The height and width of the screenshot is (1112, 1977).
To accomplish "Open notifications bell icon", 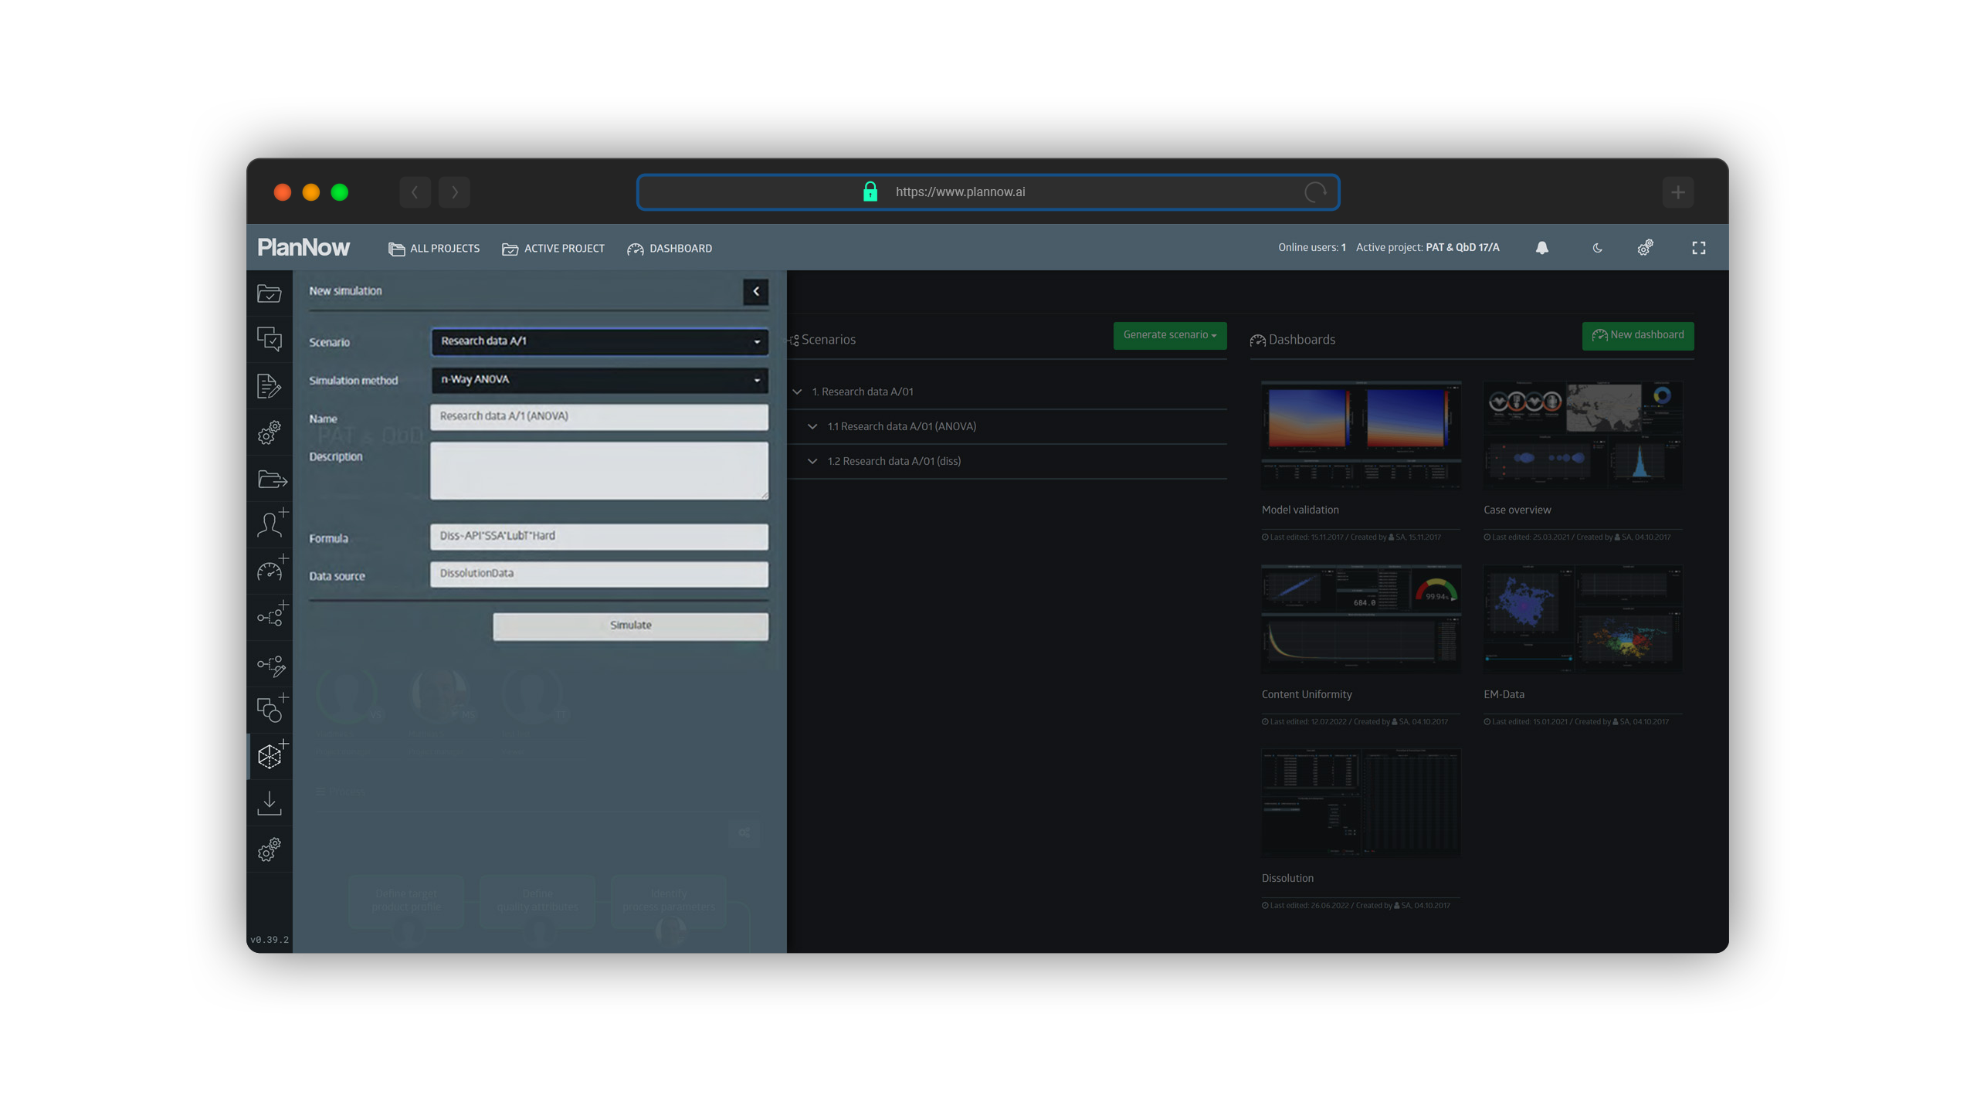I will pyautogui.click(x=1541, y=248).
